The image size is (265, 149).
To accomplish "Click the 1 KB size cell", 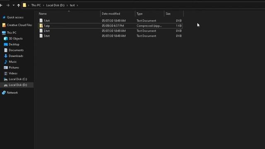I will point(178,26).
